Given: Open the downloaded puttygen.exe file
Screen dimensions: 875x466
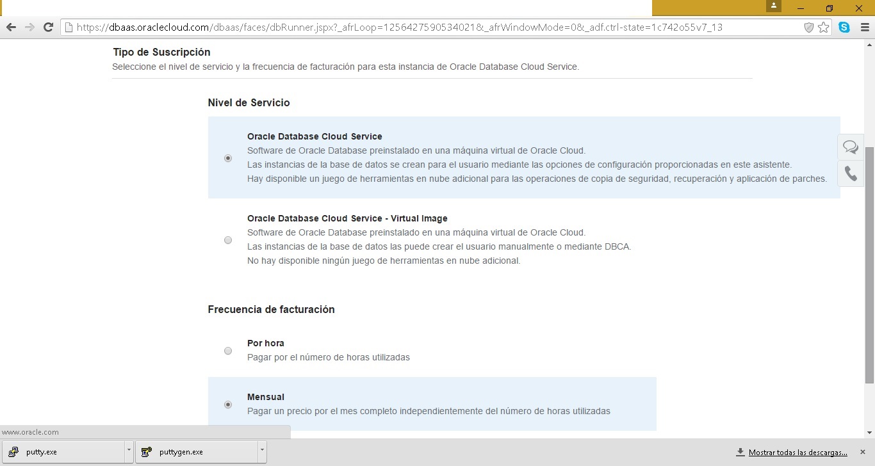Looking at the screenshot, I should tap(195, 452).
